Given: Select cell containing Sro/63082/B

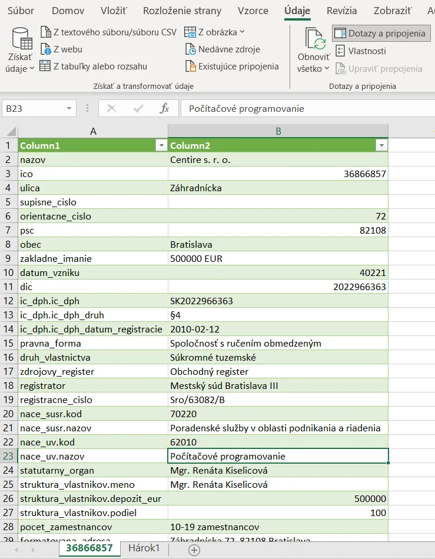Looking at the screenshot, I should tap(278, 400).
